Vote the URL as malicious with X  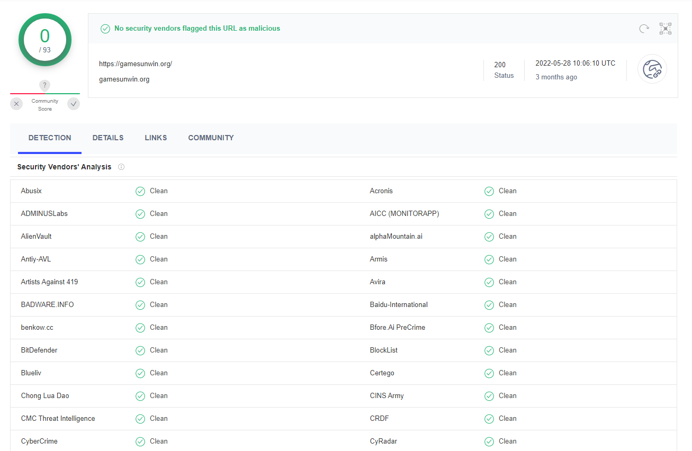point(16,104)
